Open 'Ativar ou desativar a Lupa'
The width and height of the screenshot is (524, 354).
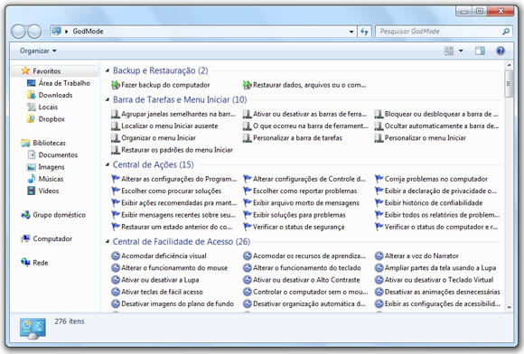155,280
